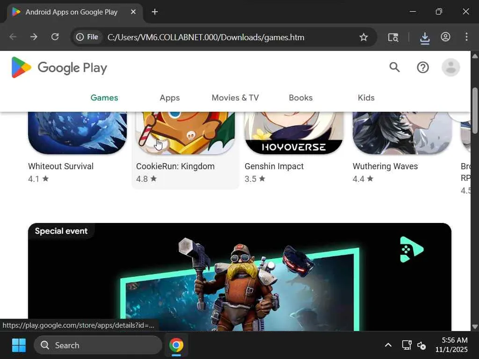479x359 pixels.
Task: Open the muted volume tray icon
Action: coord(421,345)
